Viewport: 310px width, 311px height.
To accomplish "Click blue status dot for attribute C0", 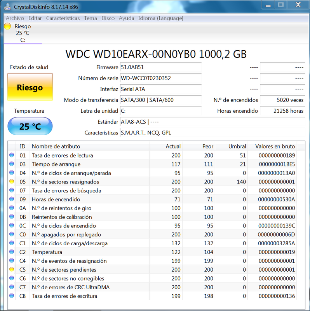I will 12,234.
